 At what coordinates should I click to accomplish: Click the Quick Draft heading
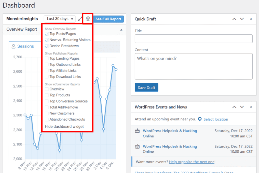coord(145,19)
